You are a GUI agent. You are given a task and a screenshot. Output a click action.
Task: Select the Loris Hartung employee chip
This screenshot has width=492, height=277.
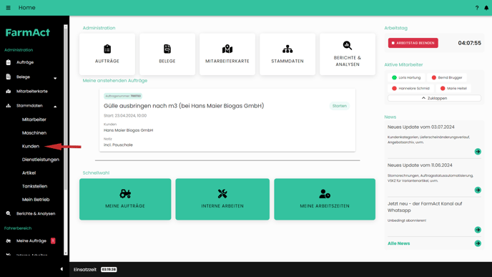(406, 77)
